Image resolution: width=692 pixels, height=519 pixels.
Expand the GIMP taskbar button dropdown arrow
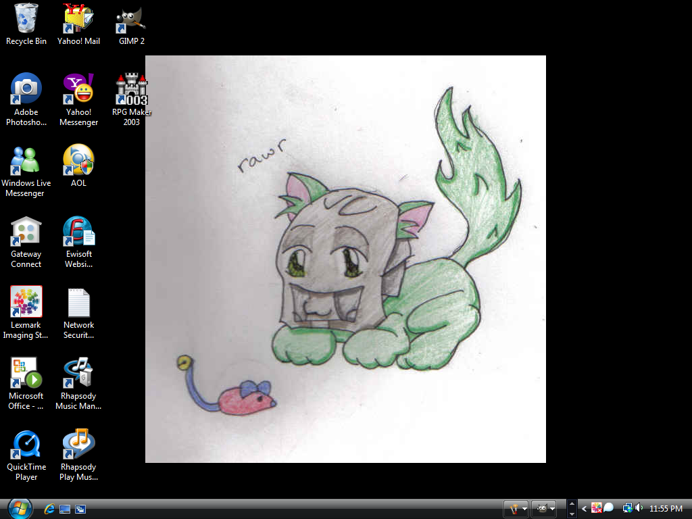pos(551,509)
